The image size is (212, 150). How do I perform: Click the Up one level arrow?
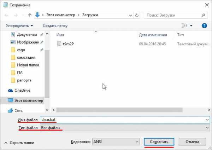pos(29,15)
